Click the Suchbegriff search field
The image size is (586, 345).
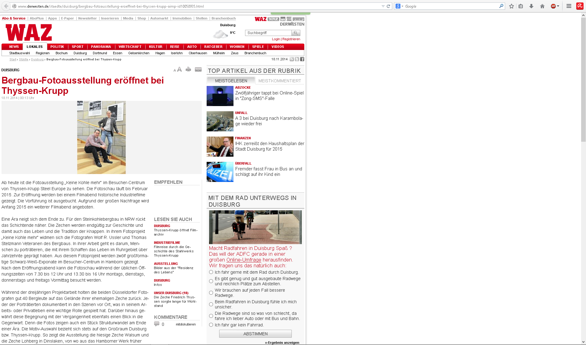268,33
